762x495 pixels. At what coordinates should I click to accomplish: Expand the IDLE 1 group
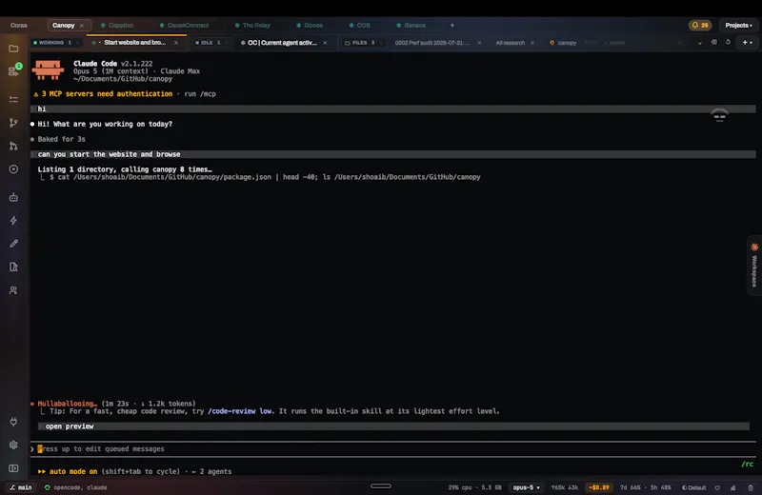click(x=211, y=43)
